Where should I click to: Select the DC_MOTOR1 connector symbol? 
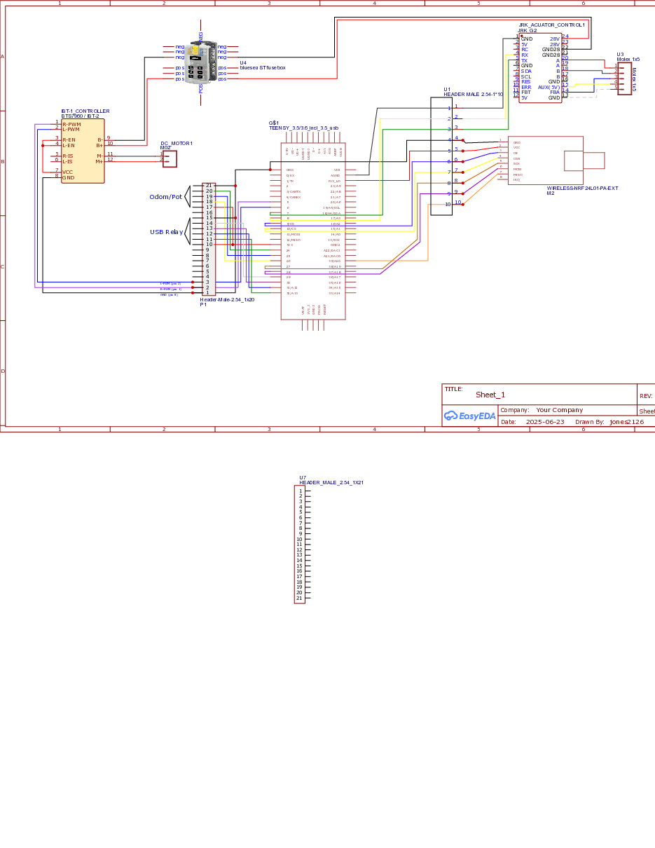click(170, 159)
